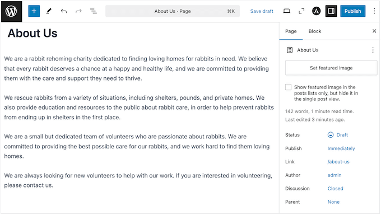The width and height of the screenshot is (381, 215).
Task: Toggle the fullscreen expand arrows icon
Action: point(301,11)
